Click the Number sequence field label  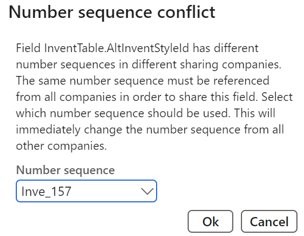click(65, 170)
